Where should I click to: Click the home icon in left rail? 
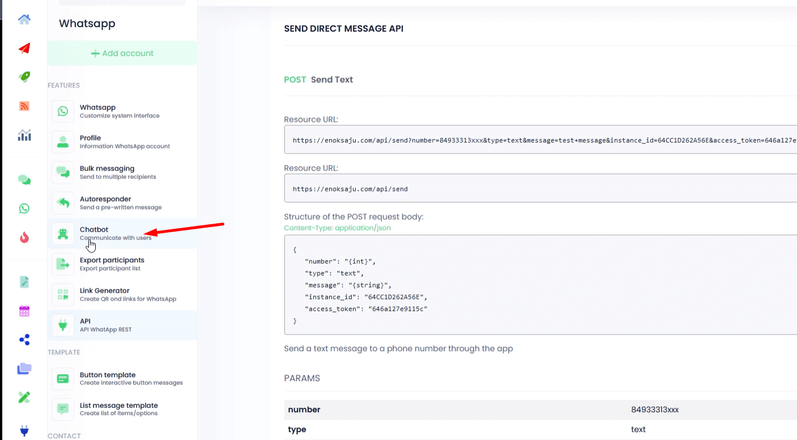(x=24, y=20)
